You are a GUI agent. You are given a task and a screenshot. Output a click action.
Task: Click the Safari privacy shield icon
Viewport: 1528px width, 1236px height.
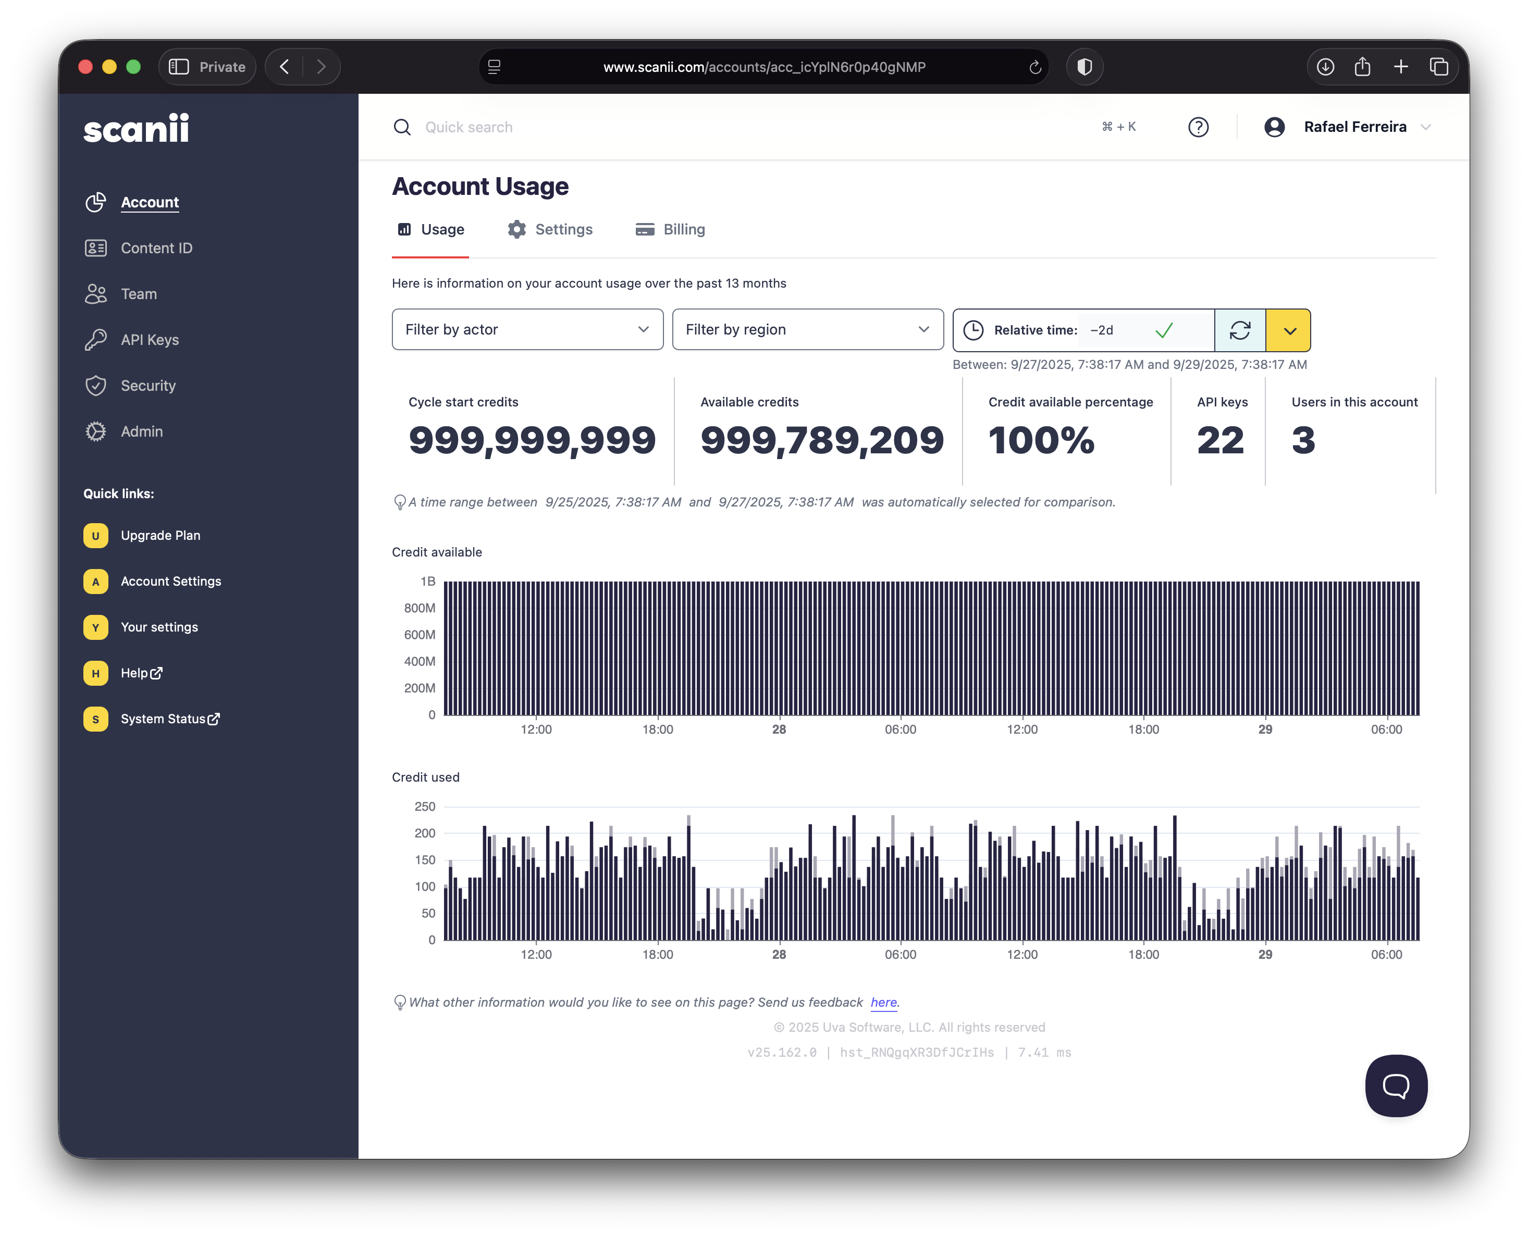(1085, 67)
